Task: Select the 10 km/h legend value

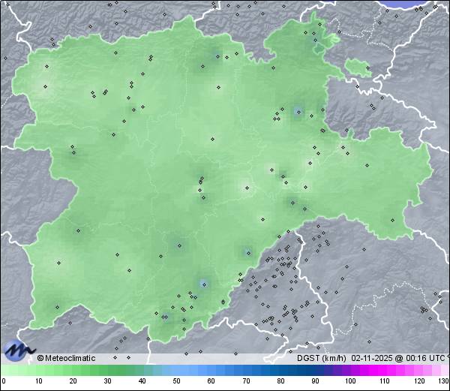Action: [x=38, y=381]
